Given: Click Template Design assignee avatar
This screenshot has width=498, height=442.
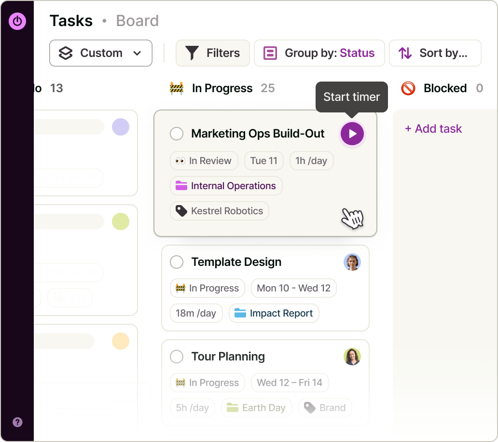Looking at the screenshot, I should tap(352, 262).
